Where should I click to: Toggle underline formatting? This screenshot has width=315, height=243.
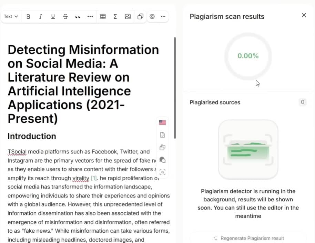[53, 16]
